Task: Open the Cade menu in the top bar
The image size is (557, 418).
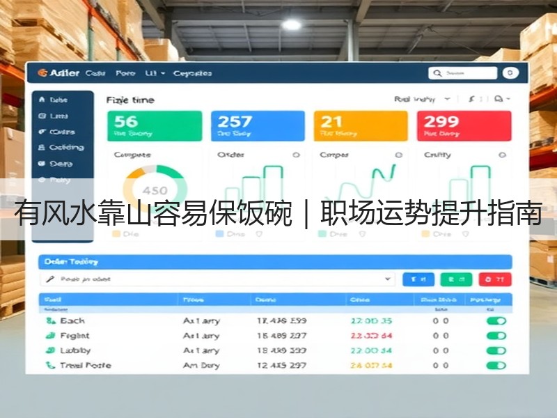Action: coord(95,73)
